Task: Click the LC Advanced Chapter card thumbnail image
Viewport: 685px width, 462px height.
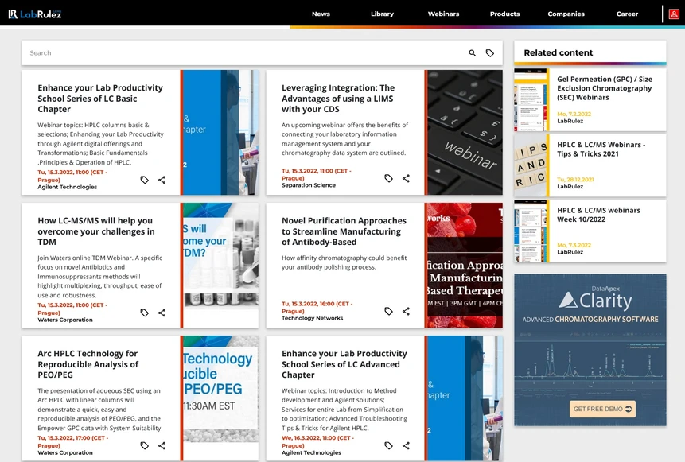Action: [x=465, y=398]
